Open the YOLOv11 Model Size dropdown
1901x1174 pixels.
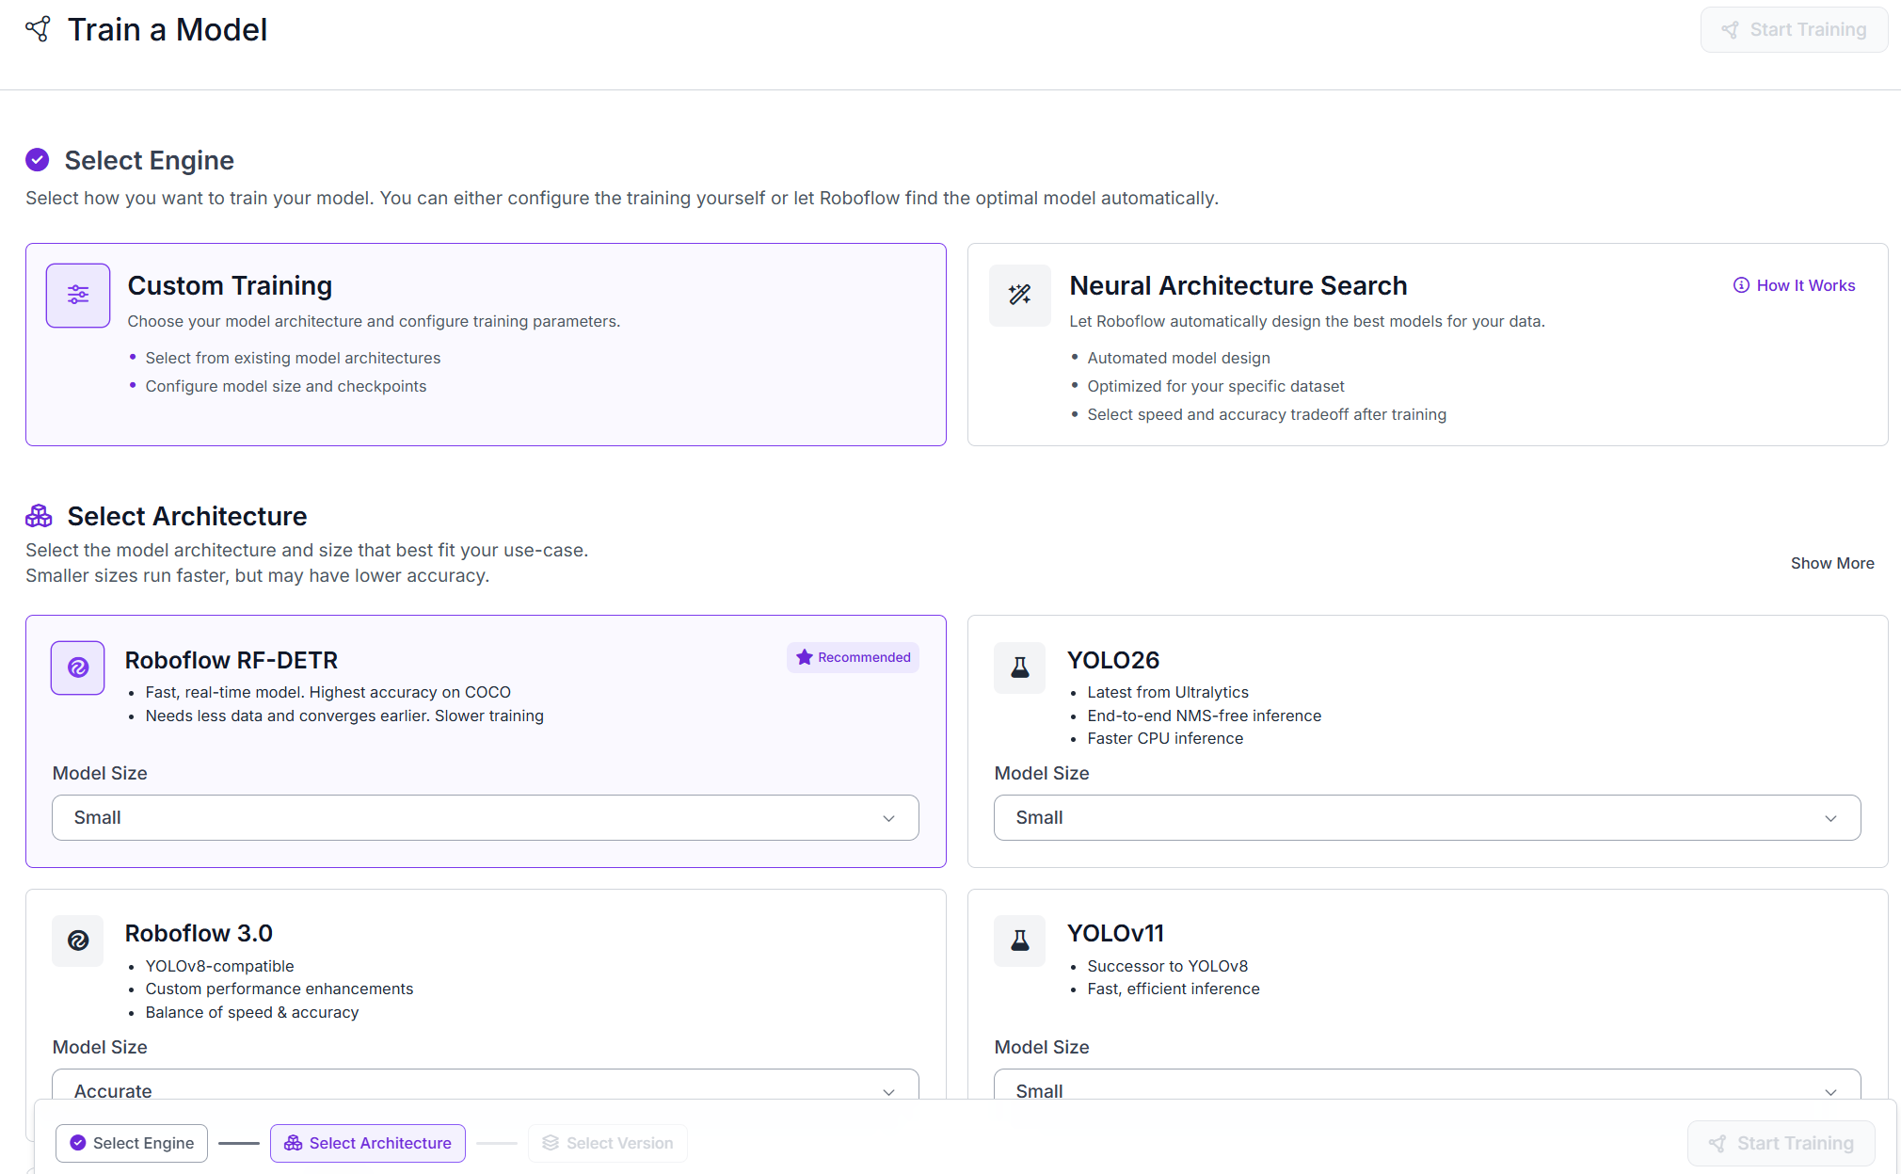[x=1428, y=1084]
